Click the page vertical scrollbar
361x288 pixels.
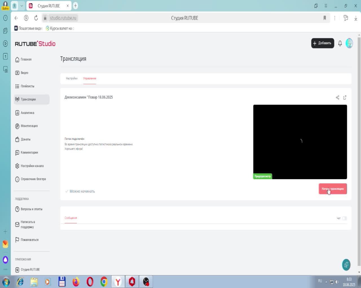click(359, 152)
